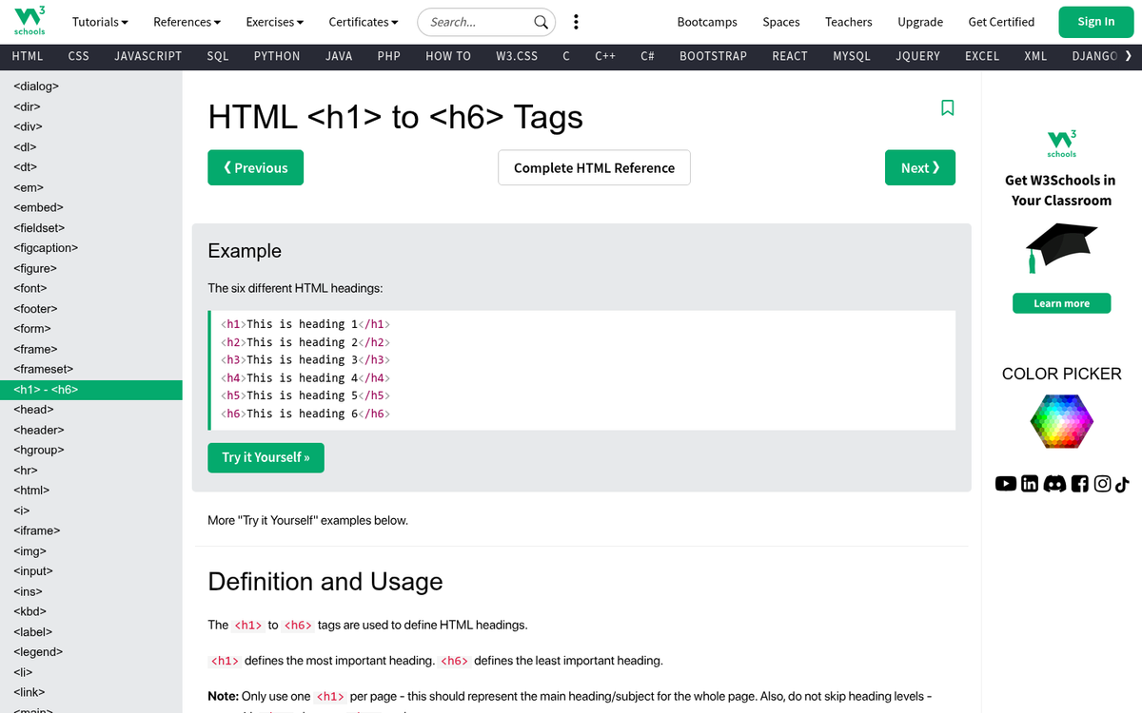Click the search magnifier icon

(x=541, y=21)
